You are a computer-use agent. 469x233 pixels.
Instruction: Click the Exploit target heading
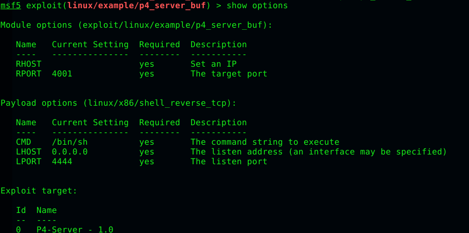click(39, 190)
